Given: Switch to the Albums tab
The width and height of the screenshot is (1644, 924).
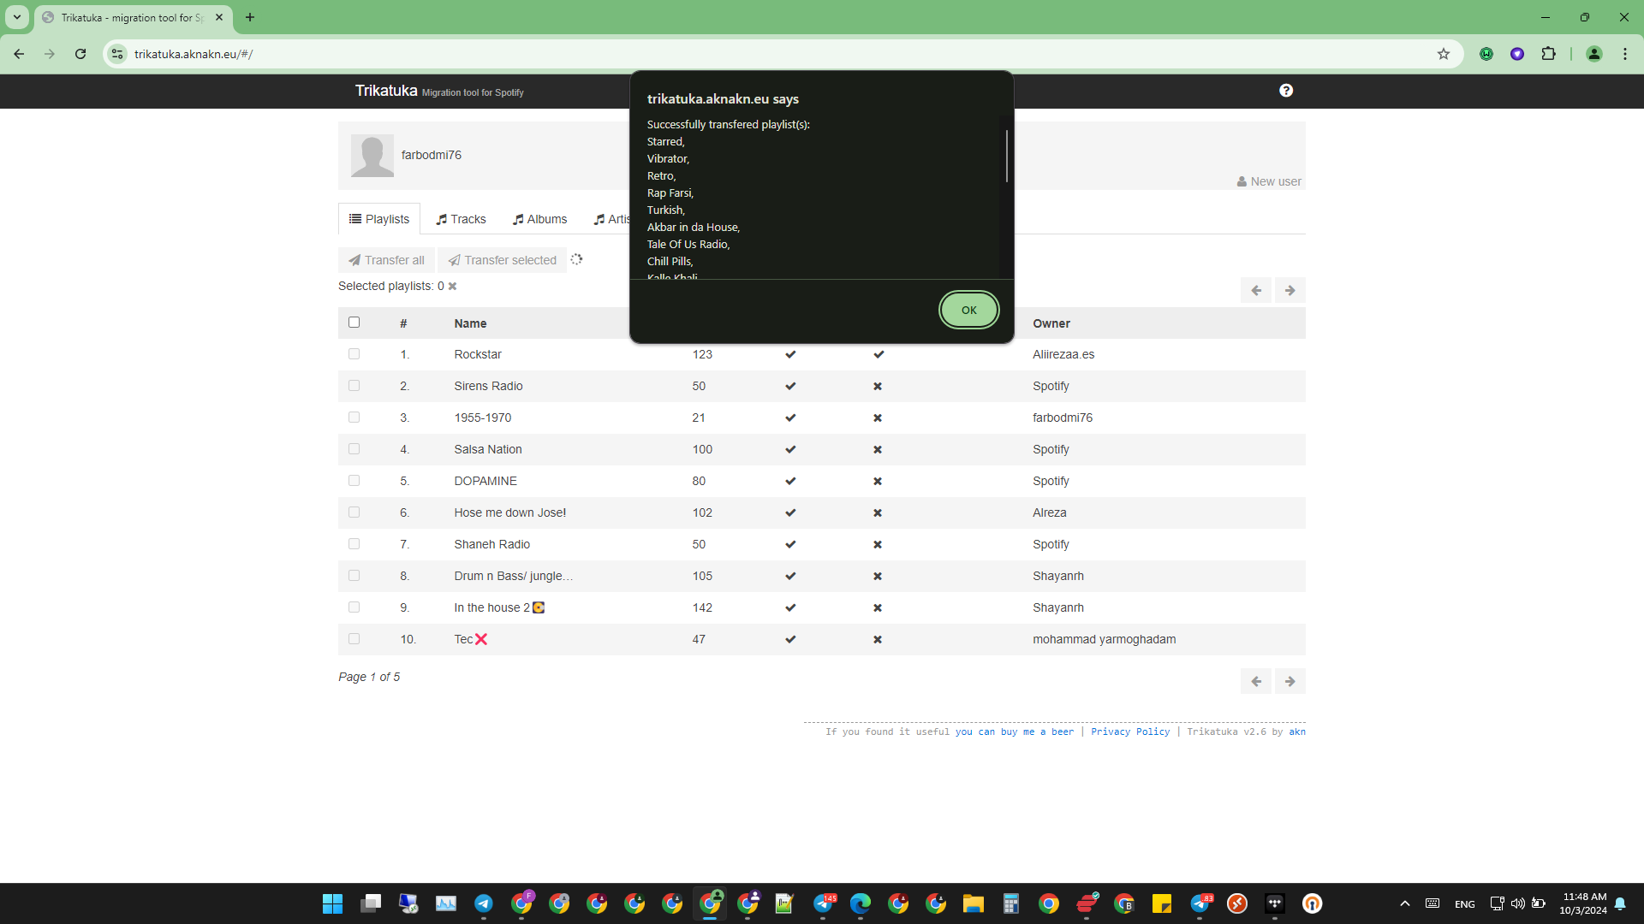Looking at the screenshot, I should 539,219.
